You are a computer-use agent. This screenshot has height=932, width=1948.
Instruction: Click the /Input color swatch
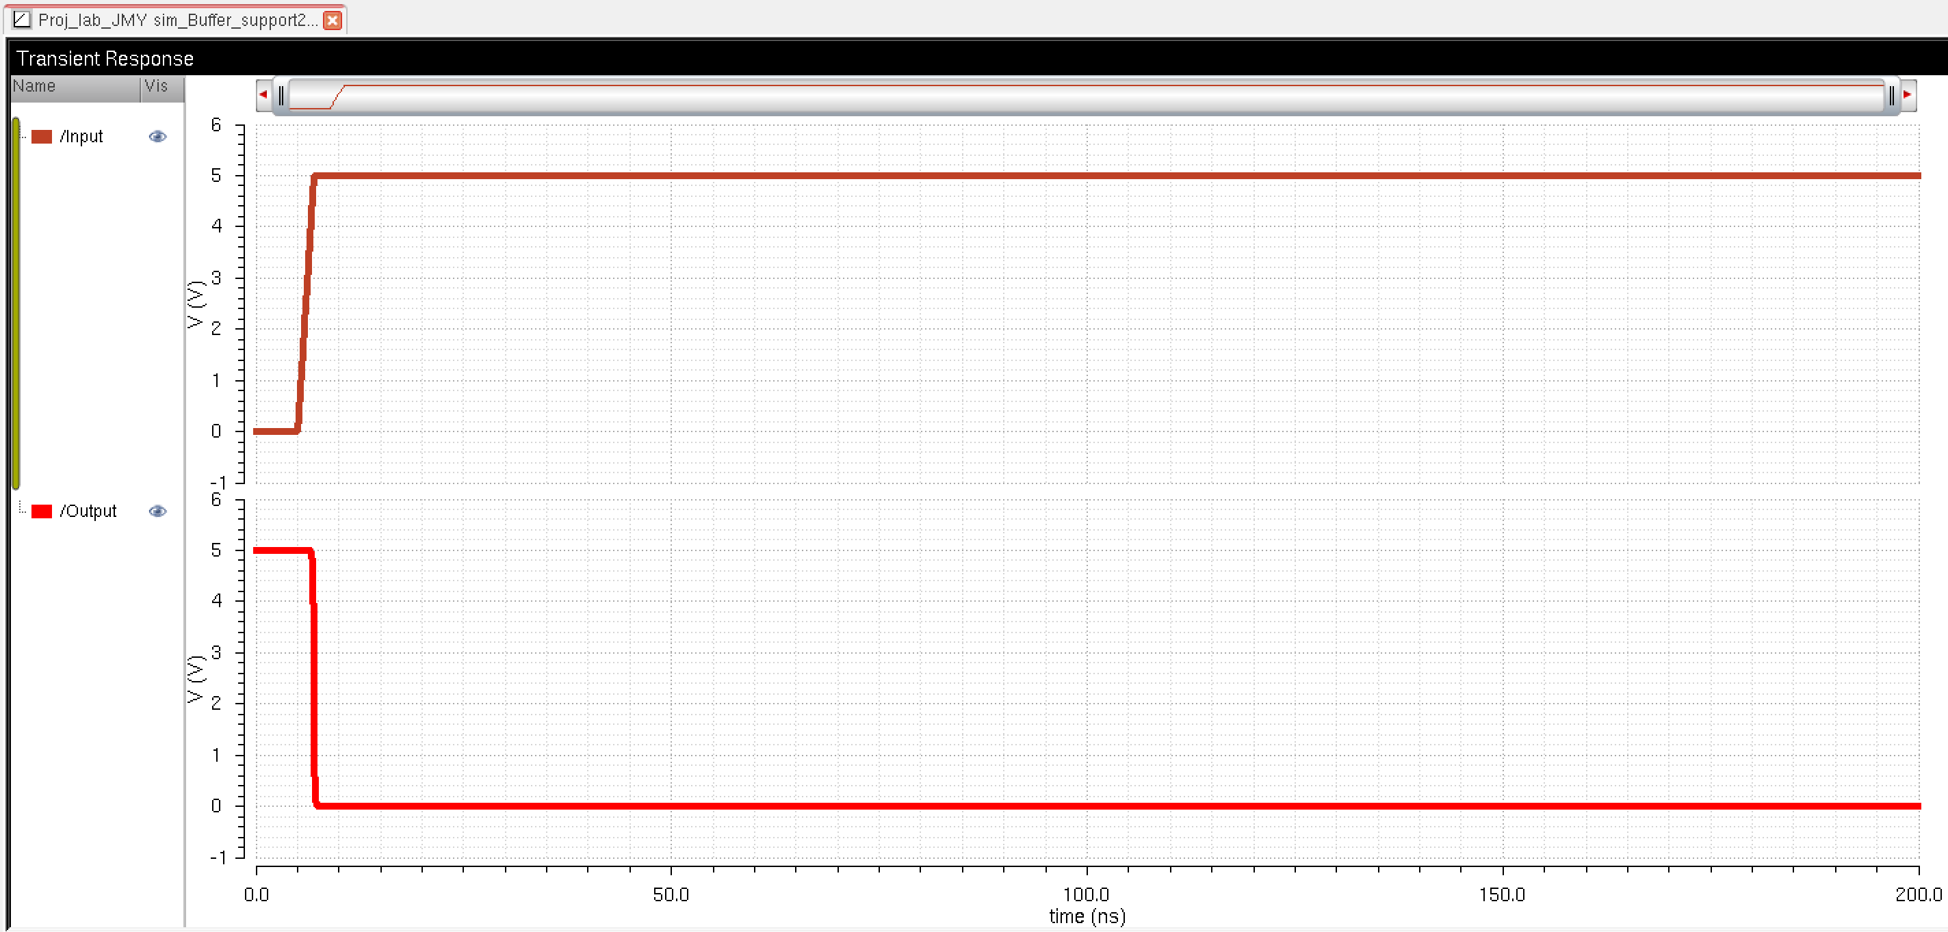pos(42,137)
